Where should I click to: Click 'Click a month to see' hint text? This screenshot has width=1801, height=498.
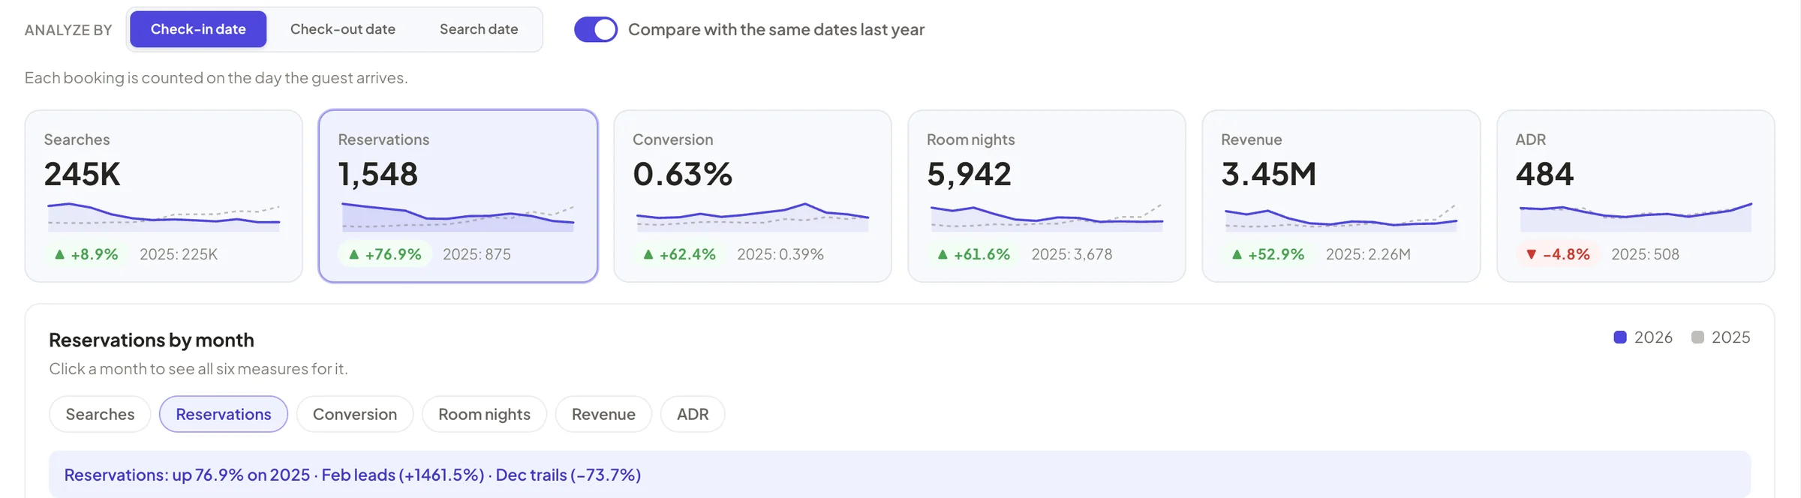tap(198, 369)
